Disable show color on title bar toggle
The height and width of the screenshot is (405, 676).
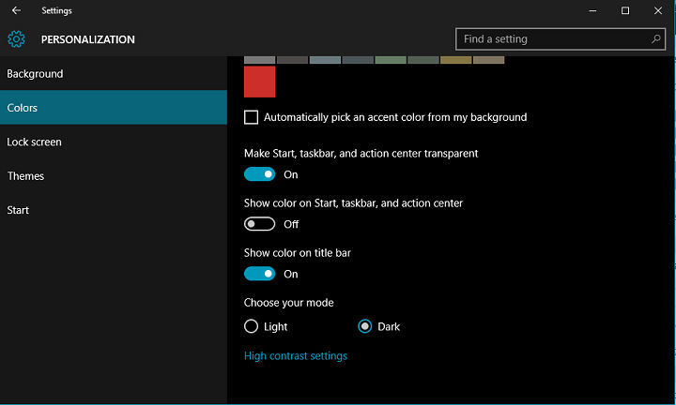click(259, 274)
